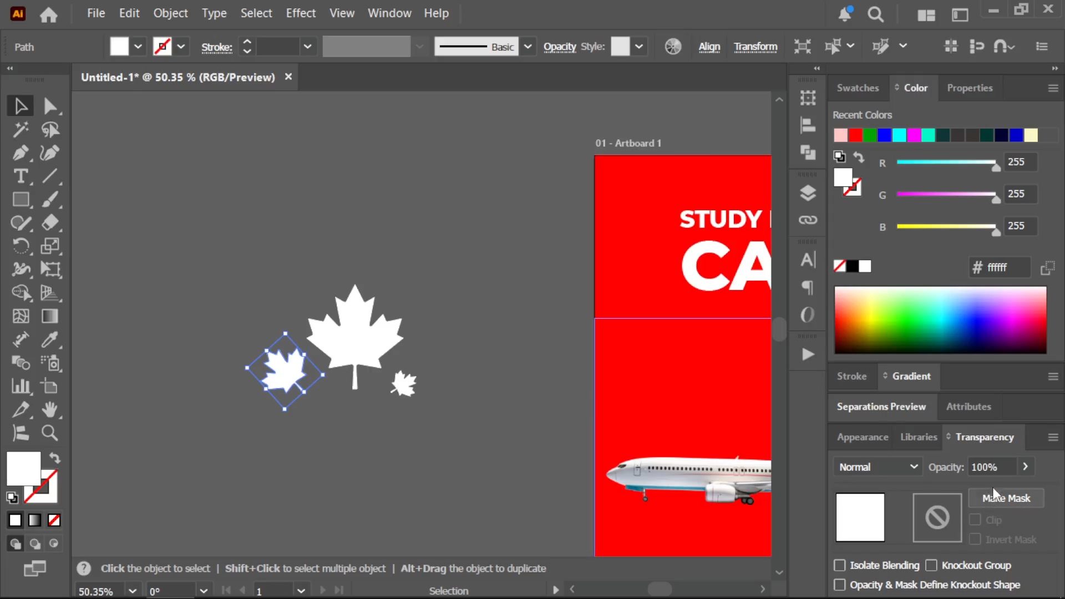Open the Normal blending mode dropdown

[x=878, y=467]
